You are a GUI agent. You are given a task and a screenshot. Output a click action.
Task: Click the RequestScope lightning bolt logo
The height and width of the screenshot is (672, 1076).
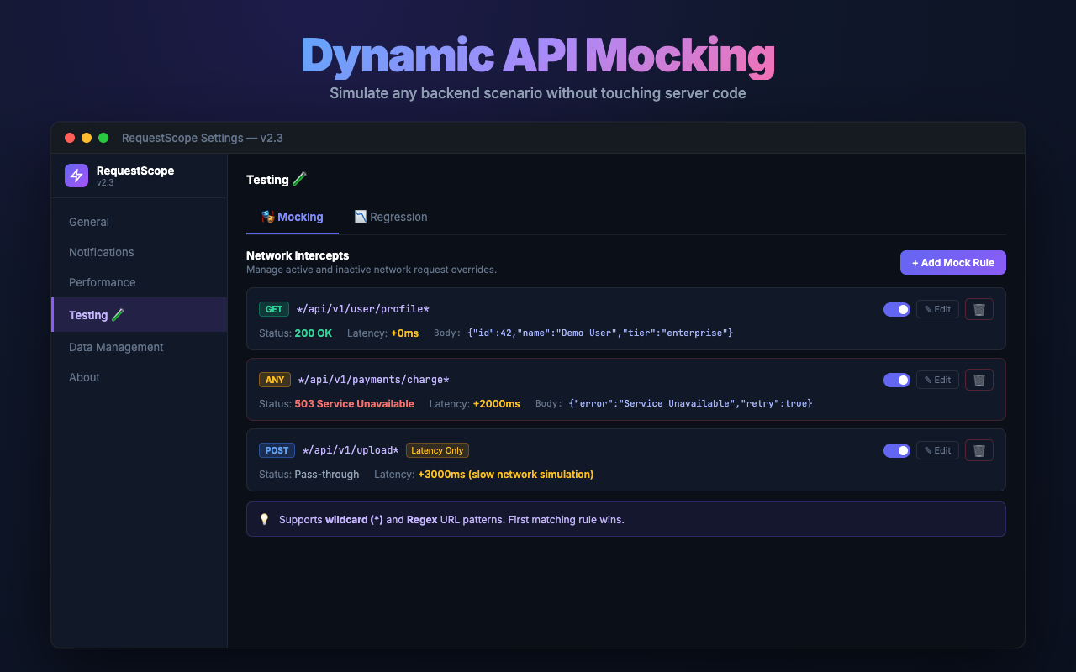pyautogui.click(x=76, y=176)
